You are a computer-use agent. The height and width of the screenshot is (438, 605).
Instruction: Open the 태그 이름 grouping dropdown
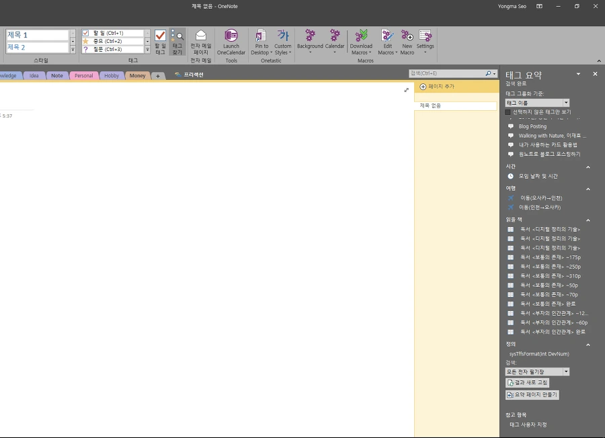tap(566, 103)
